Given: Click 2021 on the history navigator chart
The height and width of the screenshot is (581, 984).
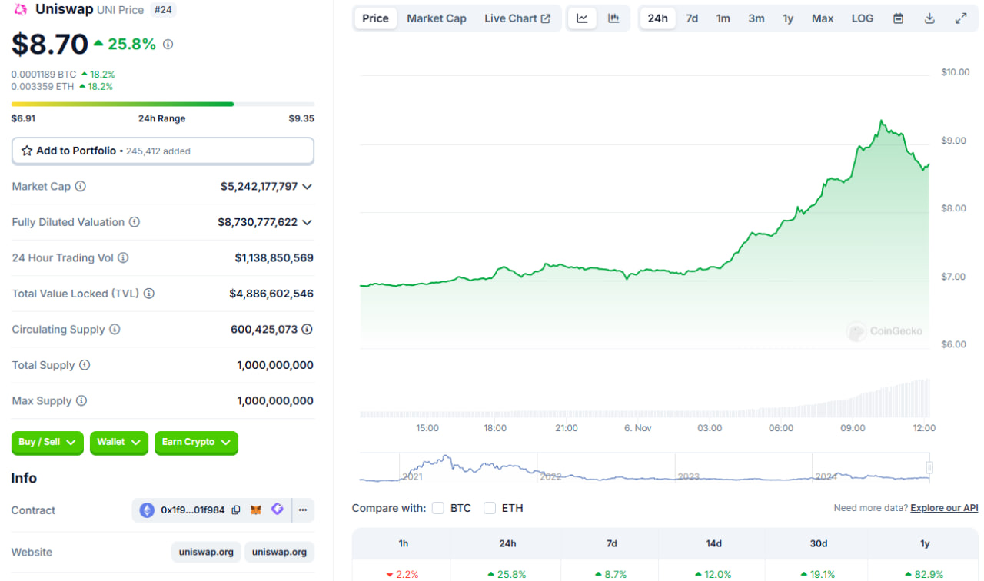Looking at the screenshot, I should pos(412,476).
